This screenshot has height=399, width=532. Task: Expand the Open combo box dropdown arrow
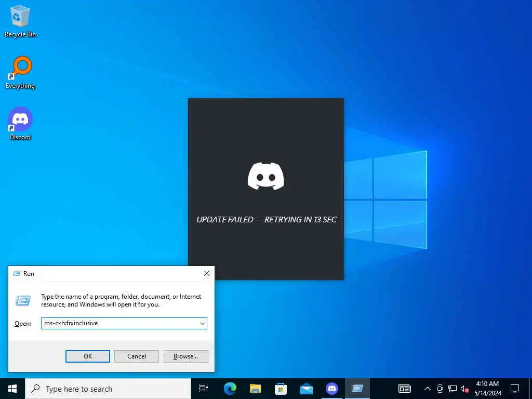tap(203, 323)
